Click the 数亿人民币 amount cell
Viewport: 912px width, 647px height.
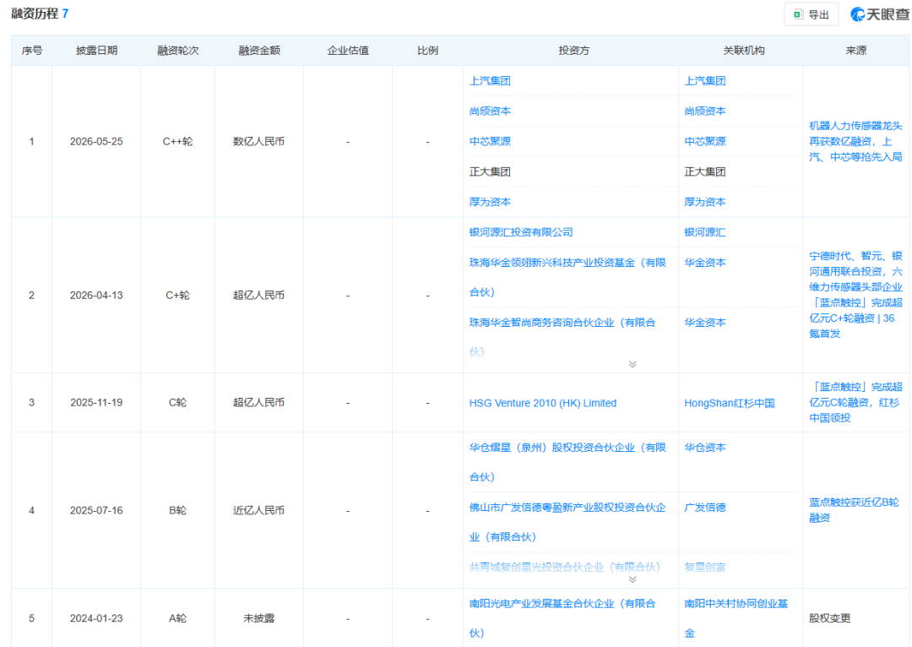coord(259,141)
